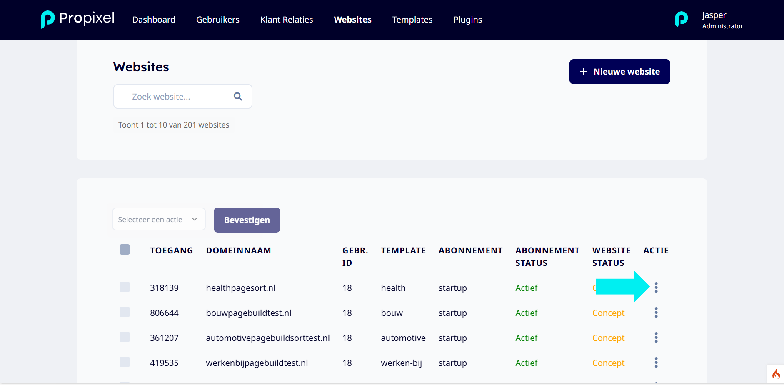The width and height of the screenshot is (784, 385).
Task: Click access code 806644
Action: click(x=164, y=313)
